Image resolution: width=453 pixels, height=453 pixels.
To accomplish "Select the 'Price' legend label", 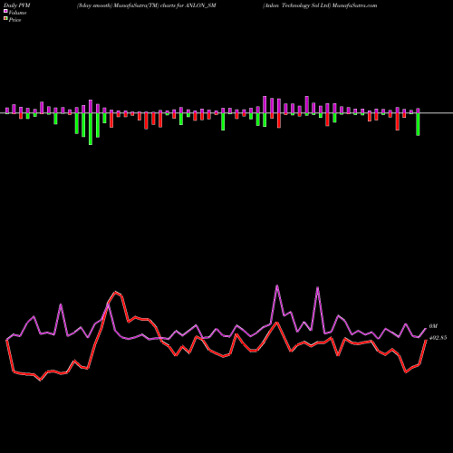I will [14, 20].
